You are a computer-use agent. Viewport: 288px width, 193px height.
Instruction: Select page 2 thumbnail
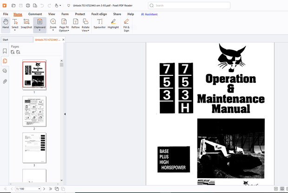[x=34, y=111]
